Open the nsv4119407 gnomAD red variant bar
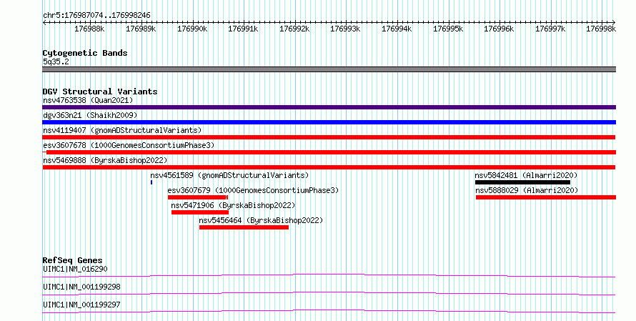 (x=329, y=137)
